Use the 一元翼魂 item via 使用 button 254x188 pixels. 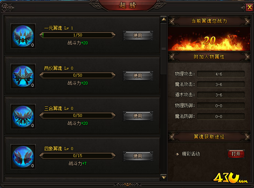tap(138, 36)
